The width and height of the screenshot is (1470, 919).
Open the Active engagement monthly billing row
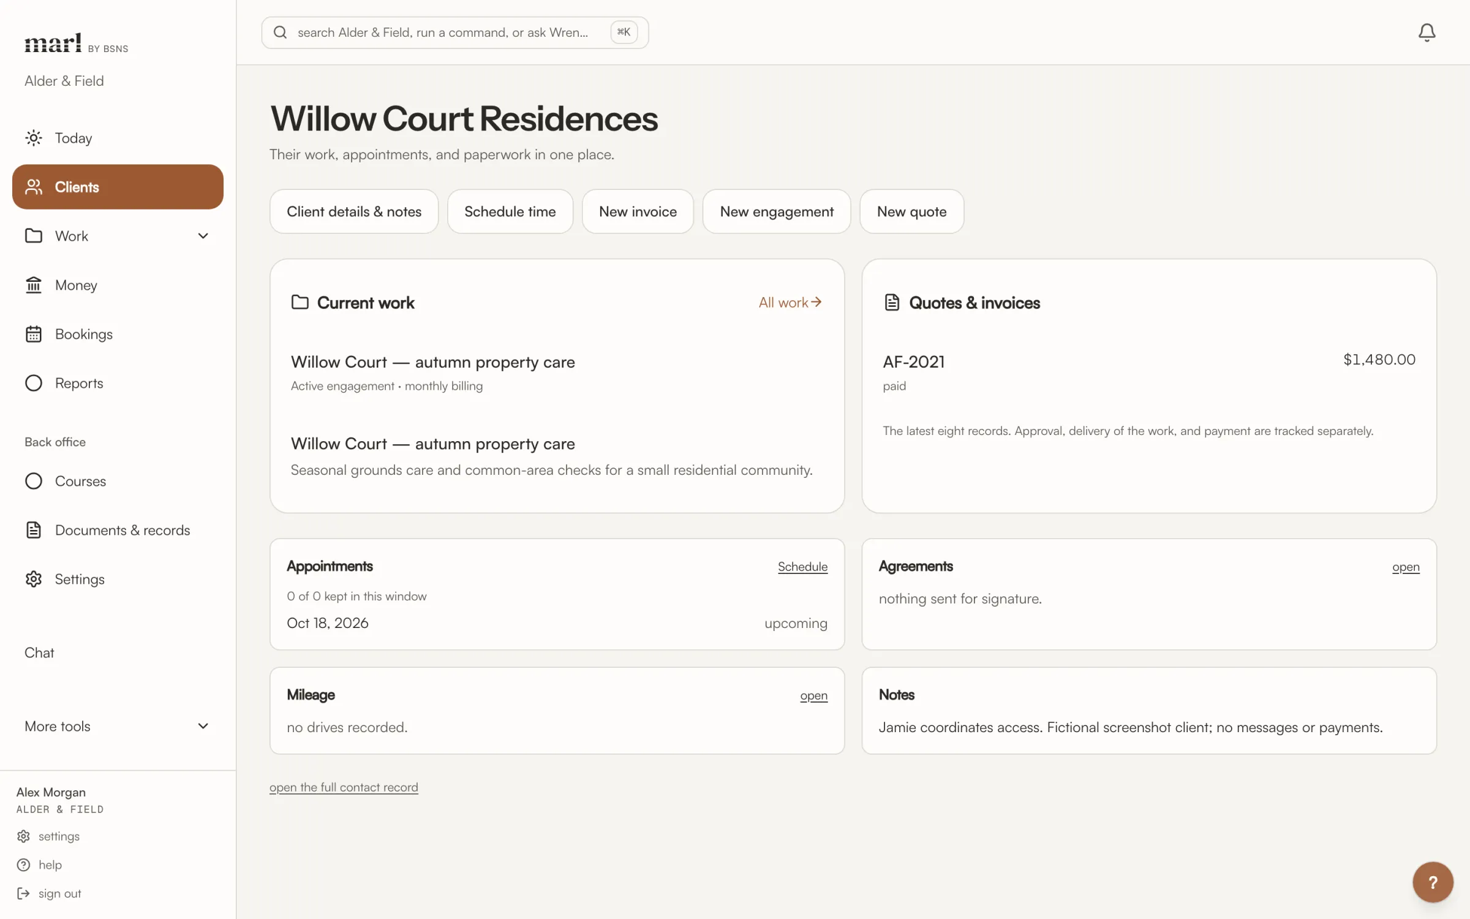pyautogui.click(x=557, y=373)
